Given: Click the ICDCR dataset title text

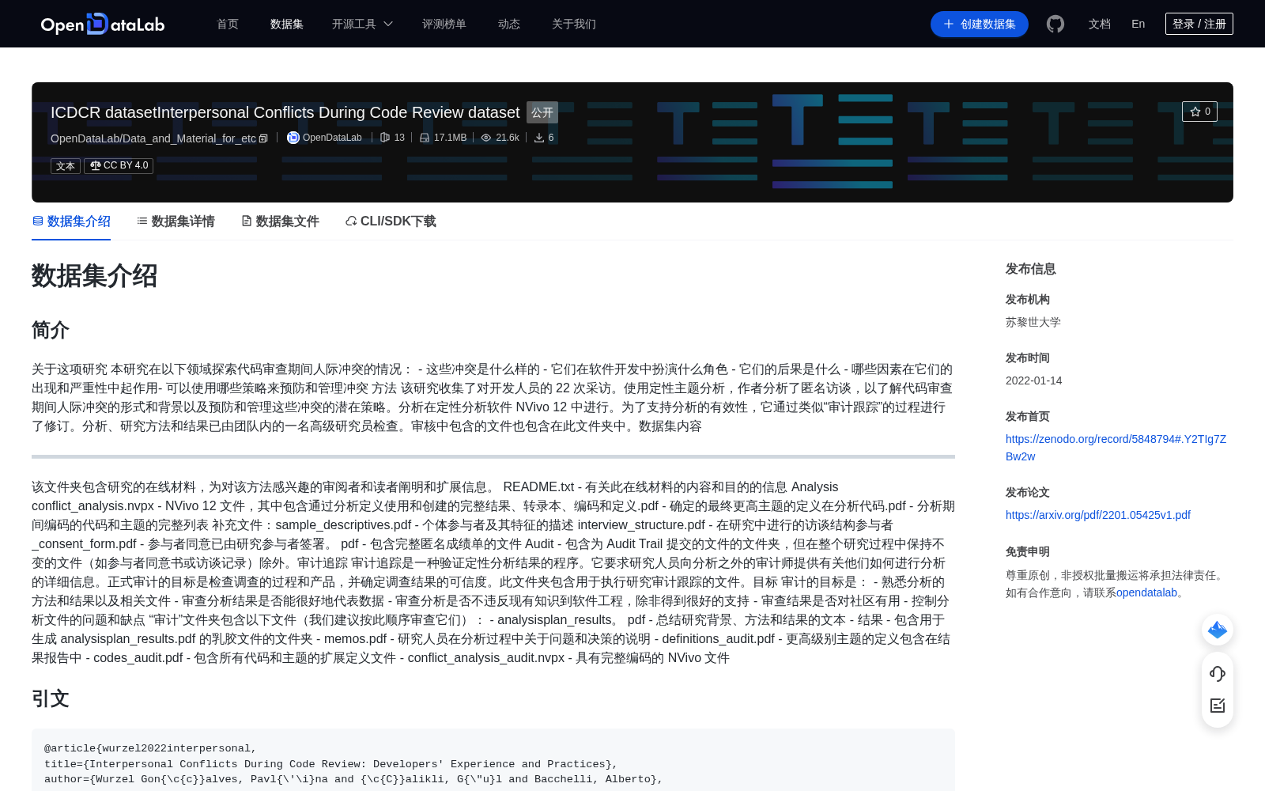Looking at the screenshot, I should click(285, 112).
